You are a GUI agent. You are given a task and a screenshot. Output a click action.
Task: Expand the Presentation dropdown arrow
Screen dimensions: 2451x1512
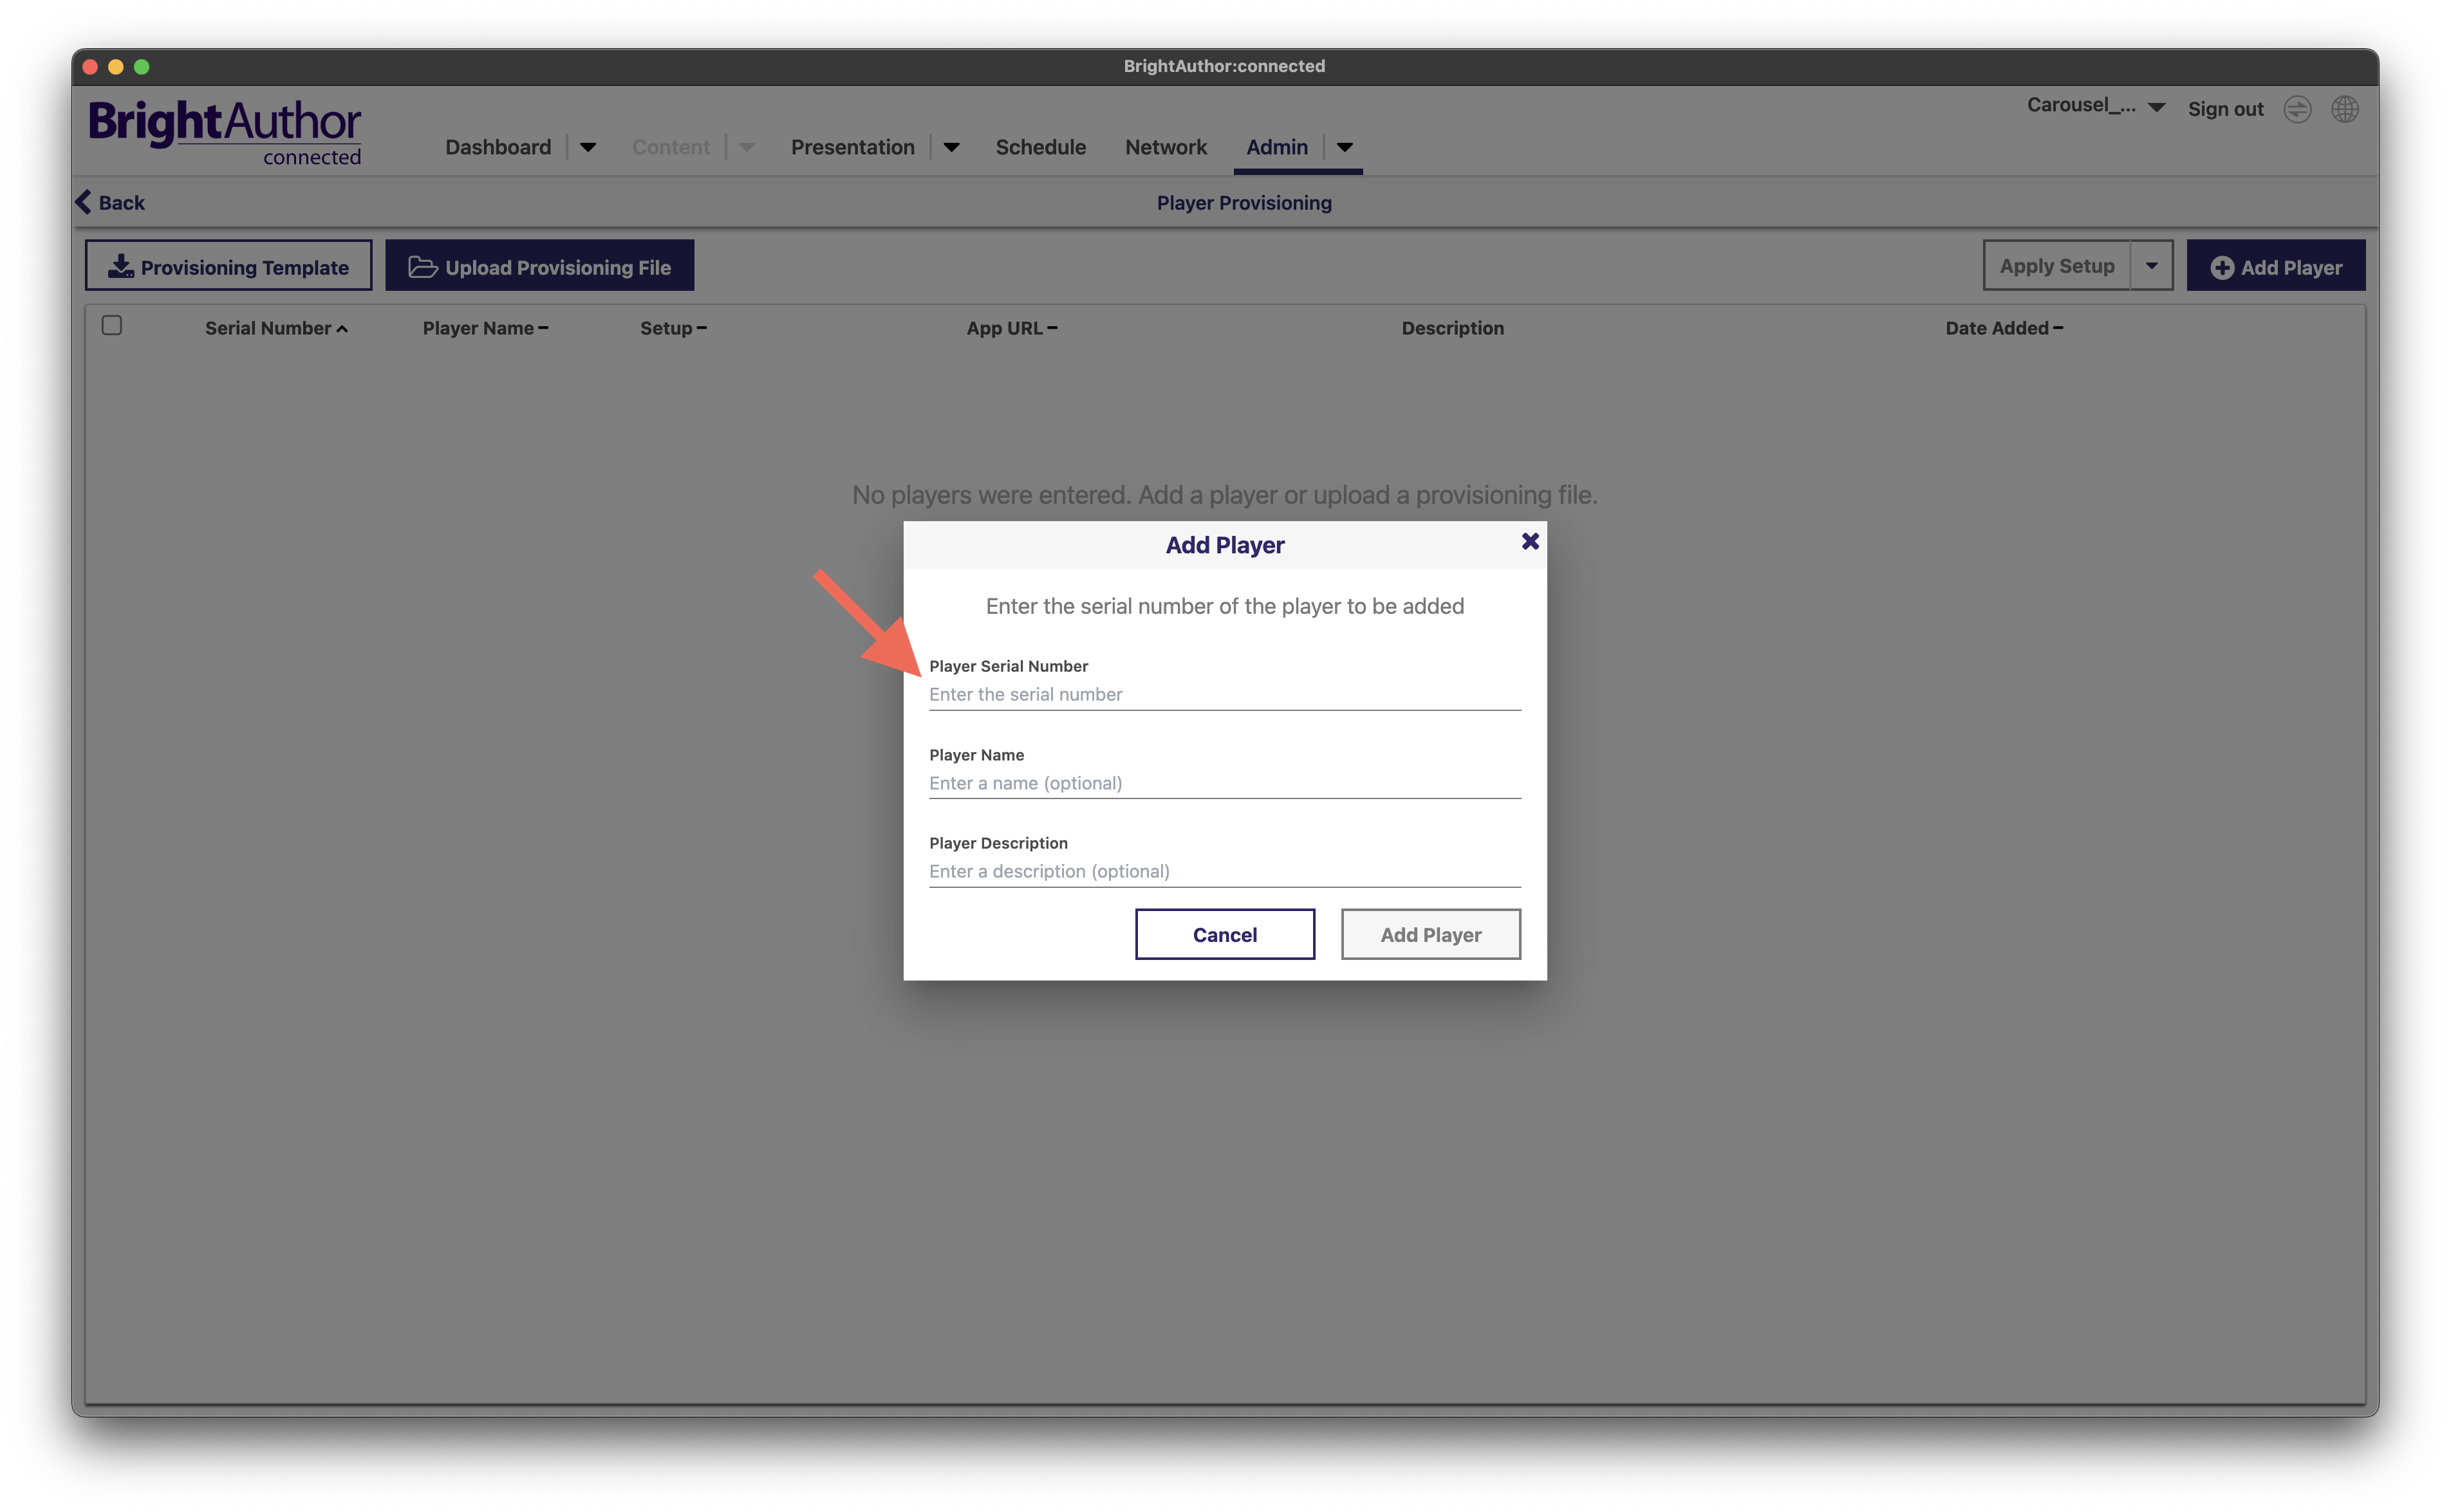coord(951,147)
